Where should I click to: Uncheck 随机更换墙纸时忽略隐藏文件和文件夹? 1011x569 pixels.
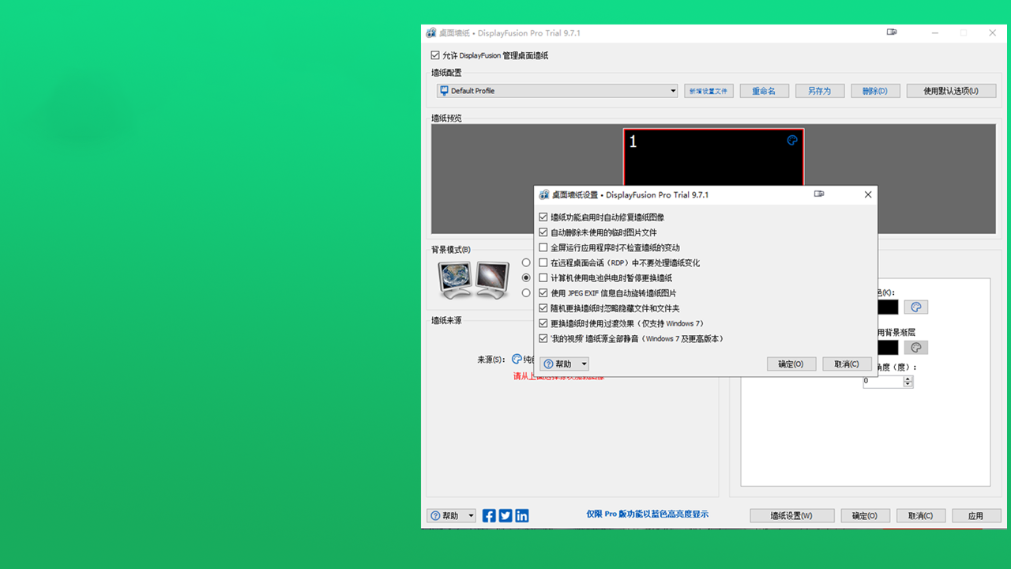pos(543,308)
